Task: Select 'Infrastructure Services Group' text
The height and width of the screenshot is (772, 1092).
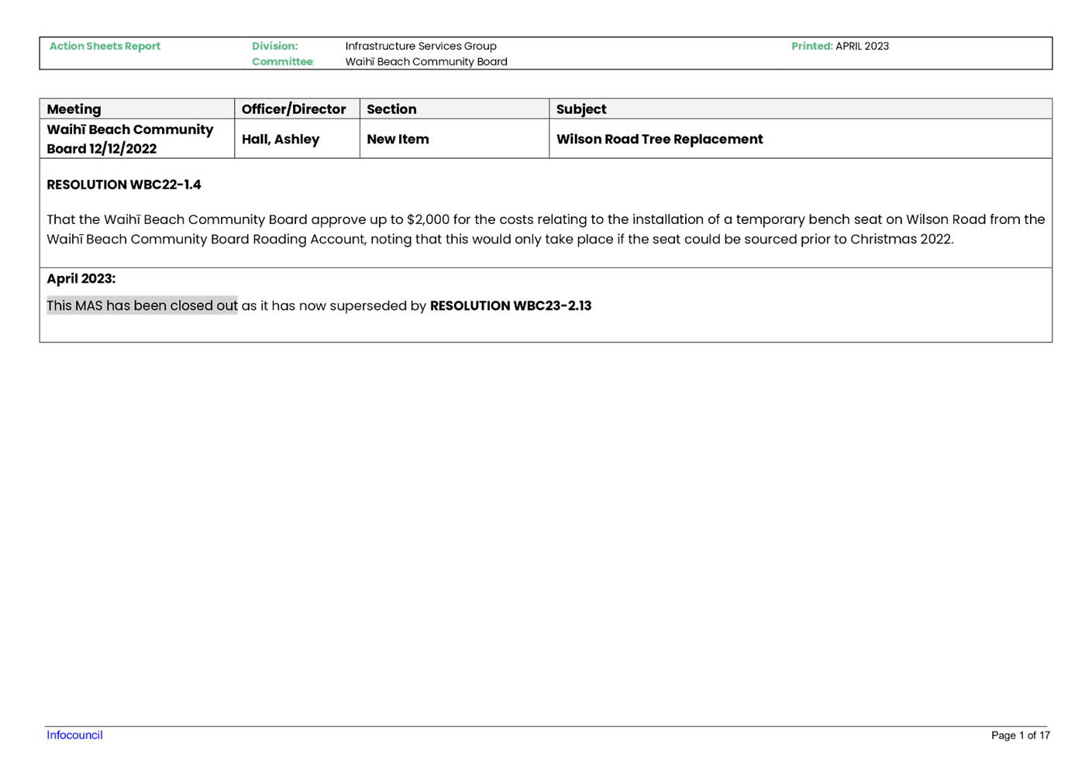Action: (421, 46)
